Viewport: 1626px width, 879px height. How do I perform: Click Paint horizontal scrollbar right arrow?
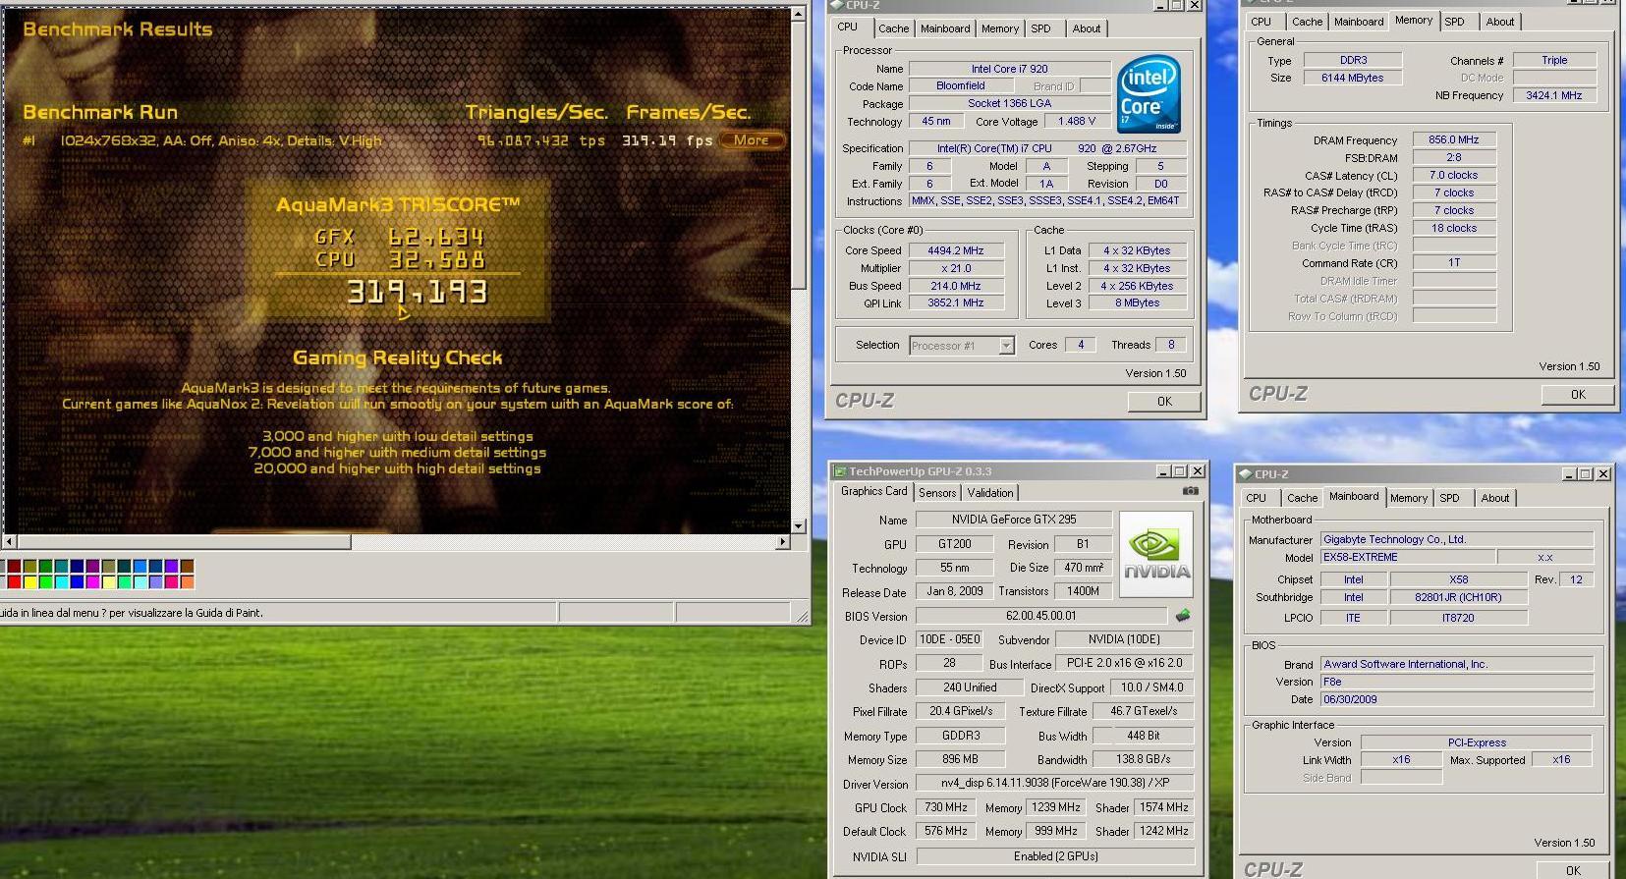(x=783, y=541)
